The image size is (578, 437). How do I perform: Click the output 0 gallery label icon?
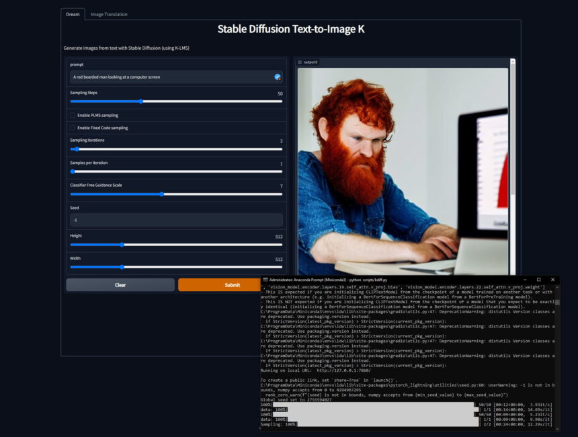[x=300, y=62]
